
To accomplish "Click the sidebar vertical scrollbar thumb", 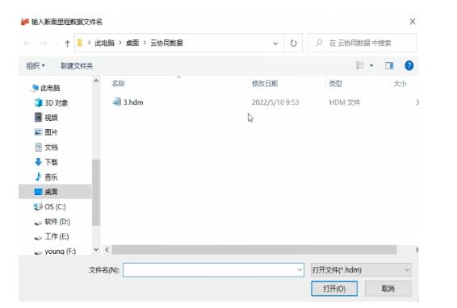I will pos(96,193).
